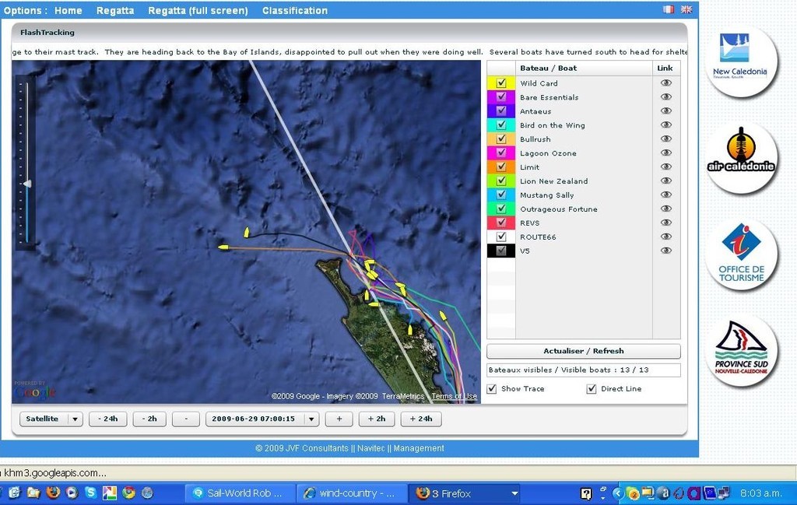Image resolution: width=797 pixels, height=505 pixels.
Task: Uncheck the Bullrush boat checkbox
Action: coord(501,139)
